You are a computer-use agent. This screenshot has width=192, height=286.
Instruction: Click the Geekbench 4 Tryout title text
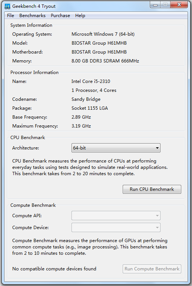pyautogui.click(x=34, y=6)
